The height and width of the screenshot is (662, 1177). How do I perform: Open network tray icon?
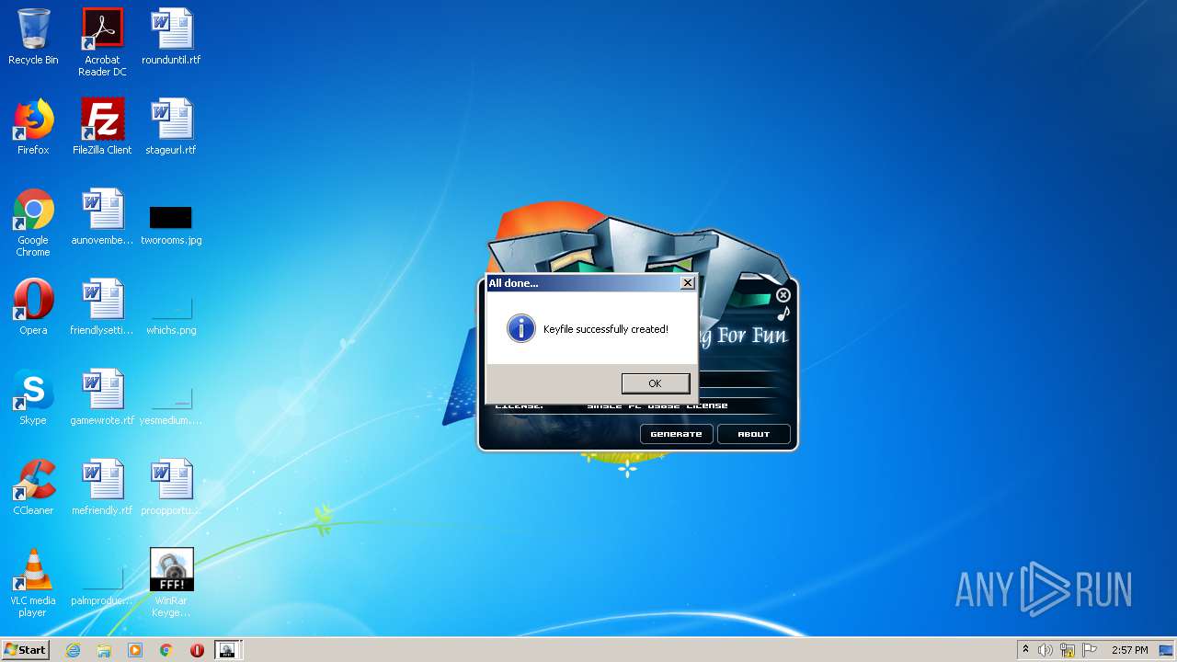click(x=1068, y=650)
